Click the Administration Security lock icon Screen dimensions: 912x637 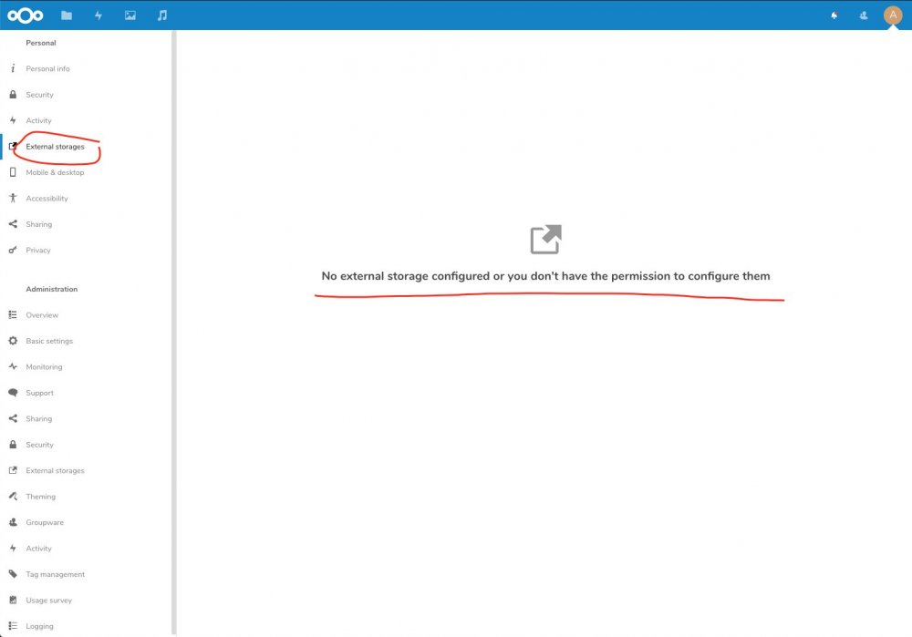(13, 444)
